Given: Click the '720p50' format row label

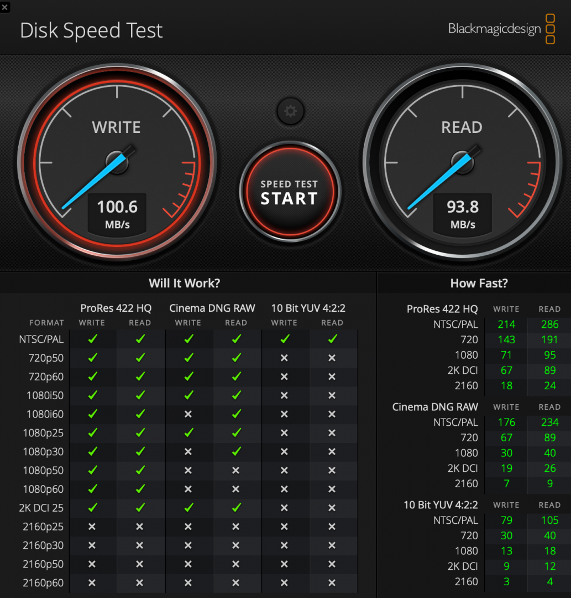Looking at the screenshot, I should pos(46,358).
